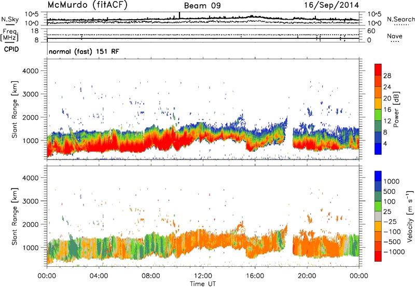This screenshot has width=415, height=287.
Task: Click the '20:00' time axis tick
Action: 307,276
